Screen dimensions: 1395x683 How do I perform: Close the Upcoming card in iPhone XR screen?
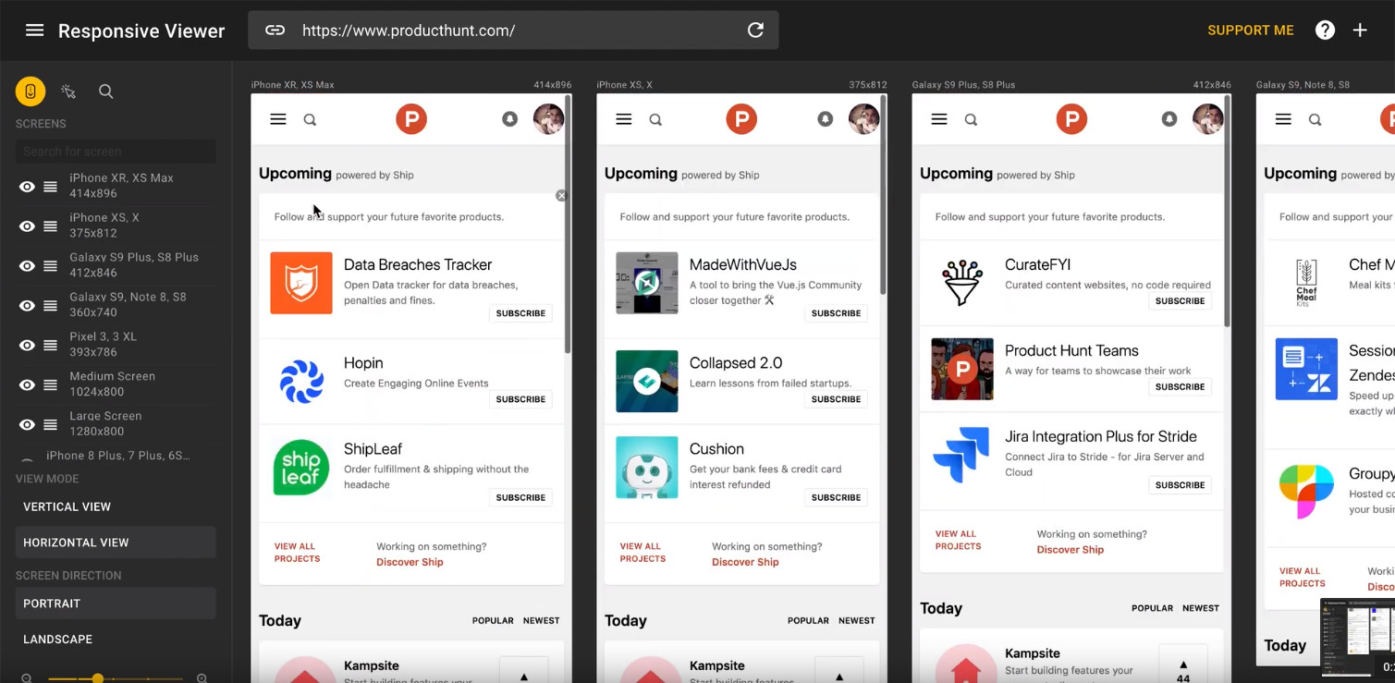tap(561, 196)
